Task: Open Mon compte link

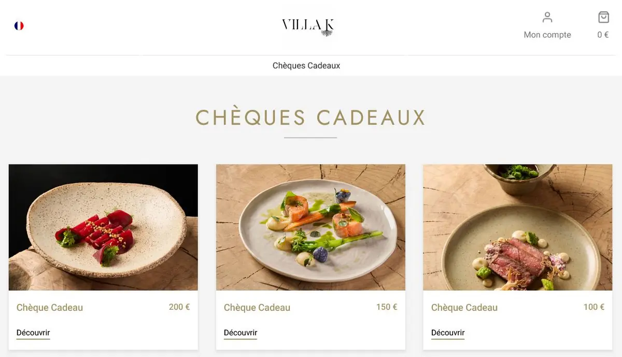Action: click(547, 35)
